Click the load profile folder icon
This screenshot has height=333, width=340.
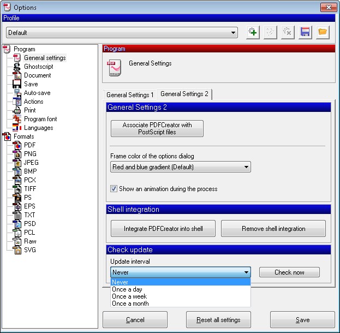point(323,33)
